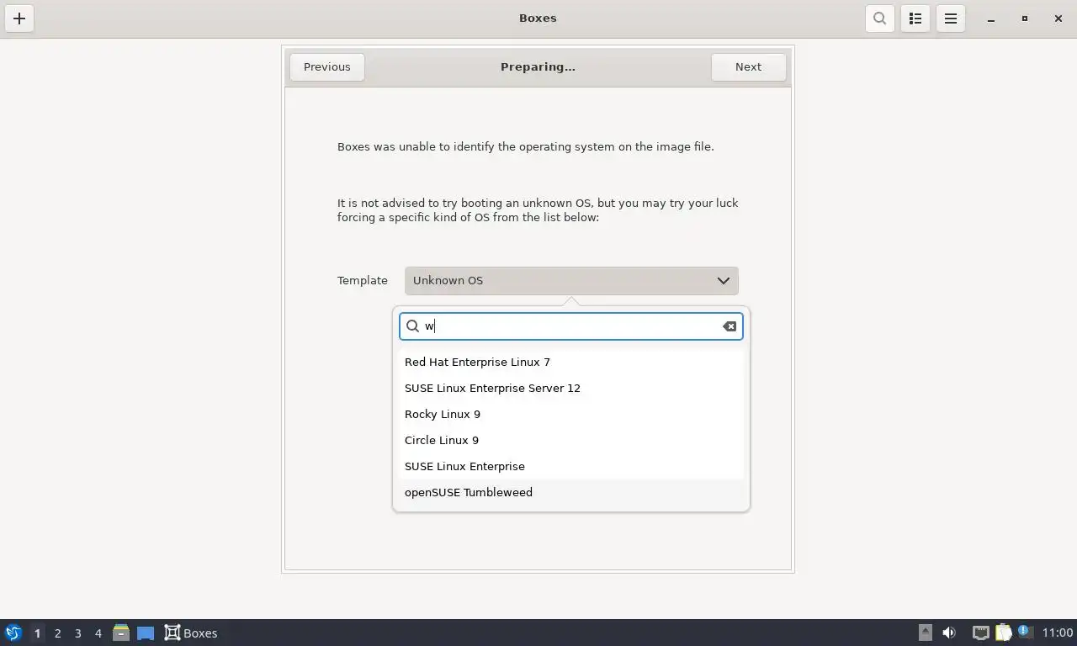
Task: Clear the search text with backspace icon
Action: [x=729, y=326]
